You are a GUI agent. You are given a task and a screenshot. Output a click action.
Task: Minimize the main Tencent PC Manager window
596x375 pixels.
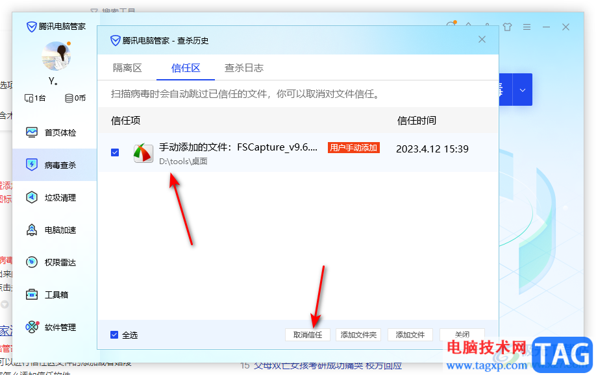[x=546, y=27]
